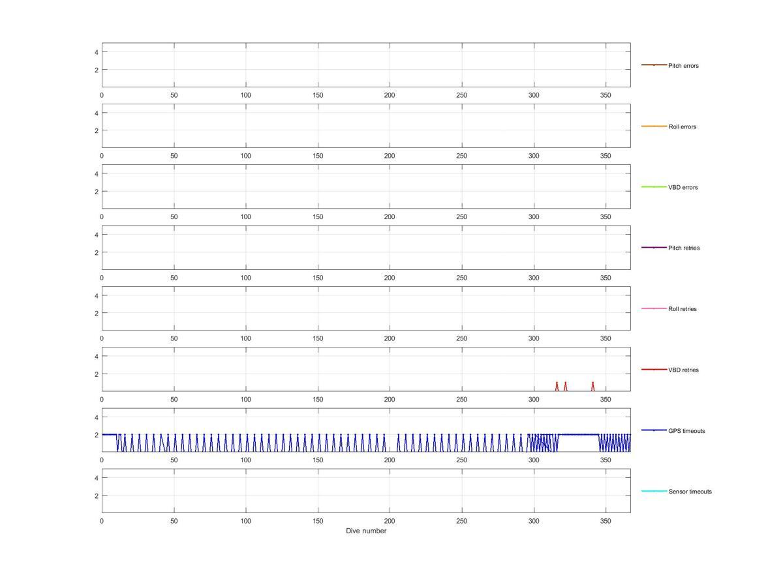The width and height of the screenshot is (783, 577).
Task: Click the 300 tick label under the Pitch retries plot
Action: [534, 278]
